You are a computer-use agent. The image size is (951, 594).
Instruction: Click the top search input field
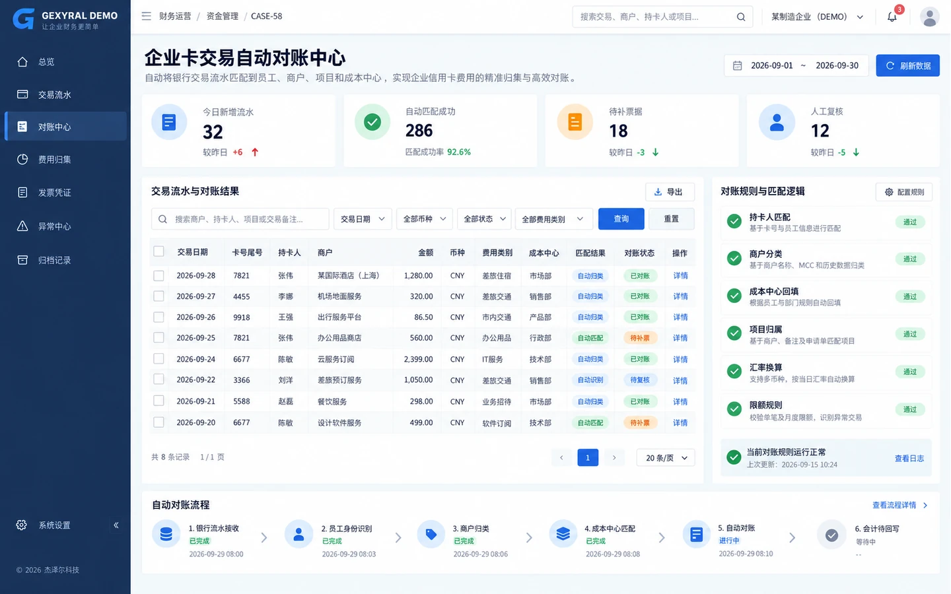click(x=662, y=16)
